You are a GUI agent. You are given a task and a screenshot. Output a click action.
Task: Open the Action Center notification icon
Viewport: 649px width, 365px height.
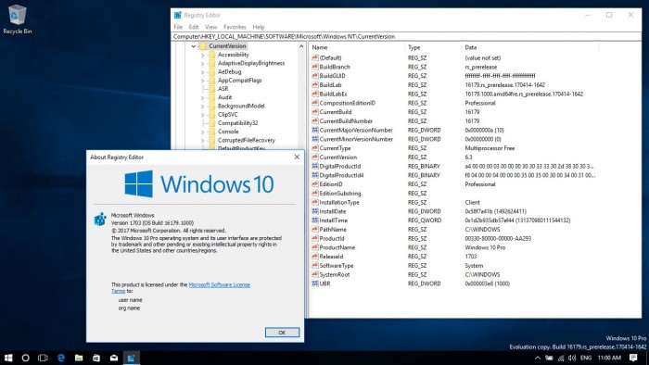[x=633, y=358]
